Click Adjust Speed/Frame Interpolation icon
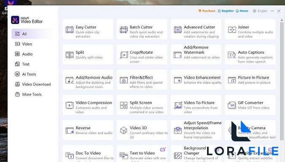 tap(178, 130)
